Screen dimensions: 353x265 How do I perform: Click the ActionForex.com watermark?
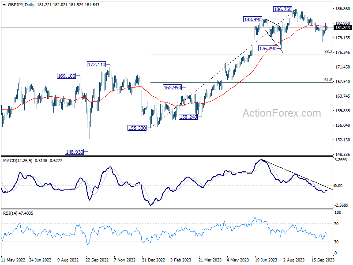[x=282, y=113]
